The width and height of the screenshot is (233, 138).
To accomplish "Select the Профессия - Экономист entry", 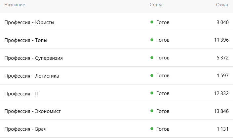I will (x=32, y=111).
